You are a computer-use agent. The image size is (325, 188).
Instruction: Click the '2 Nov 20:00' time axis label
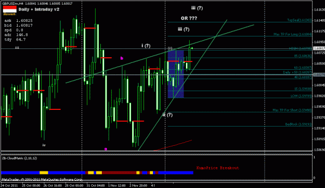tap(138, 185)
